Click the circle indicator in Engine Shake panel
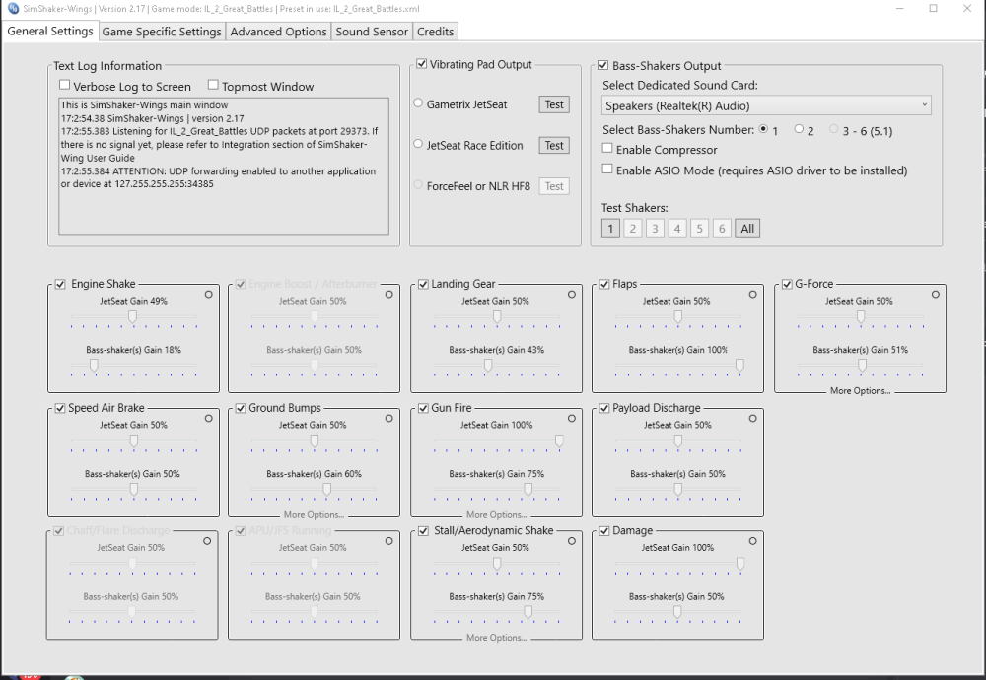This screenshot has height=680, width=986. [x=209, y=294]
